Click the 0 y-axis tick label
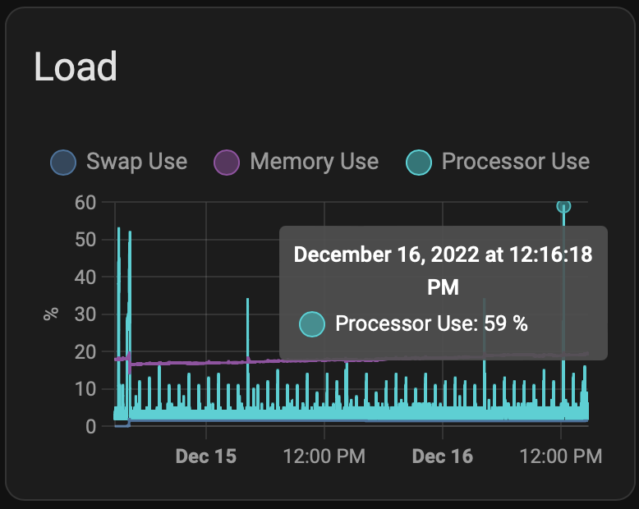Viewport: 639px width, 509px height. (x=92, y=426)
